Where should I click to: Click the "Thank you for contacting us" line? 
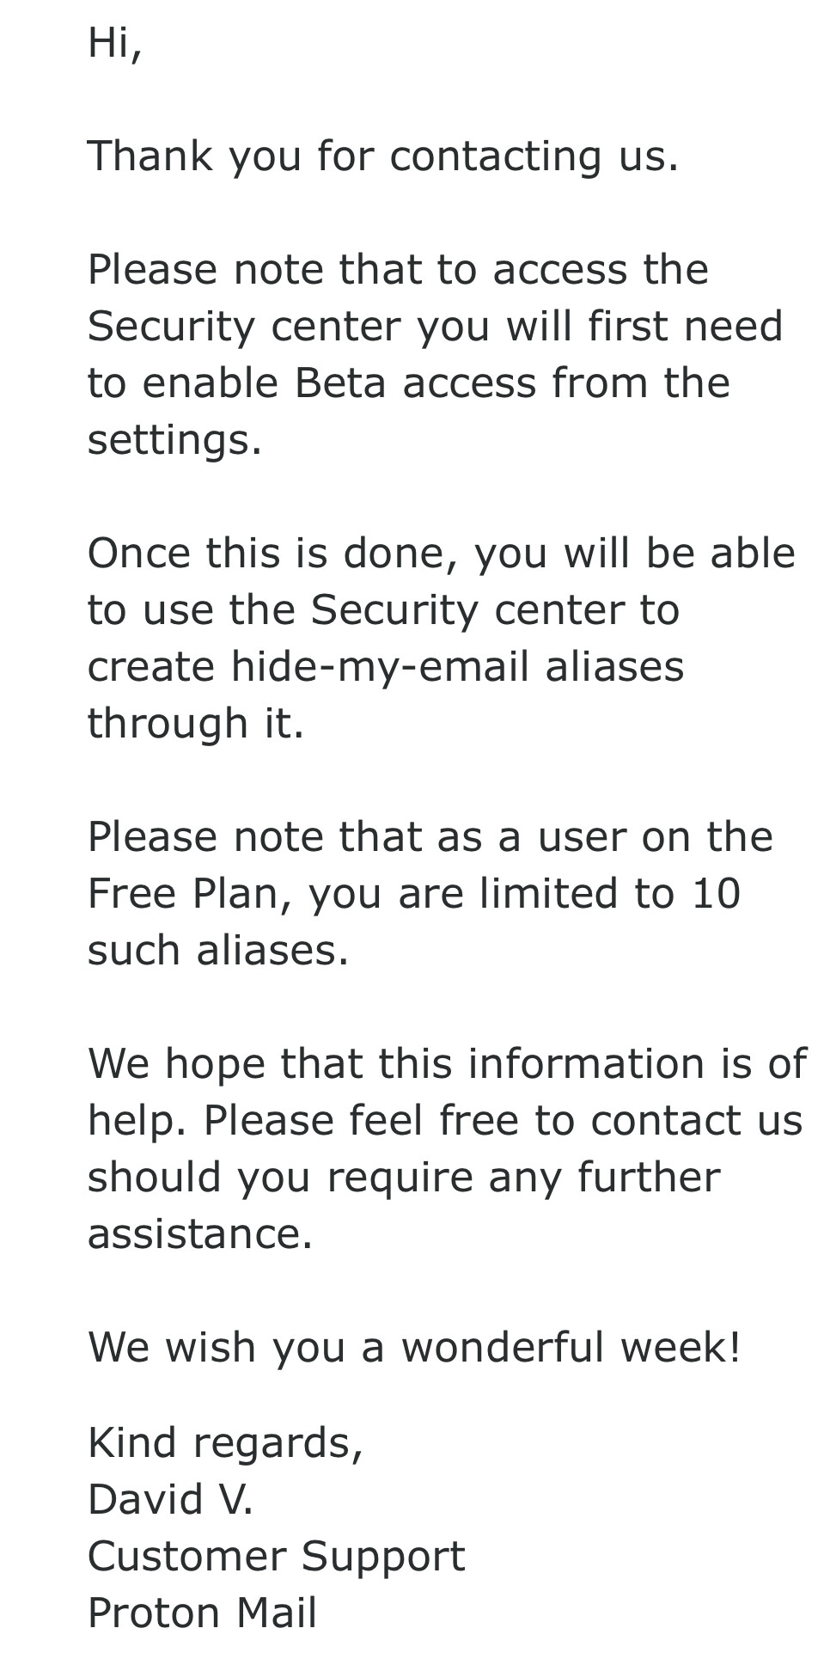(383, 156)
